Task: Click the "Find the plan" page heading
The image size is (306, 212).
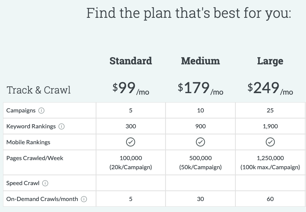Action: pyautogui.click(x=189, y=13)
